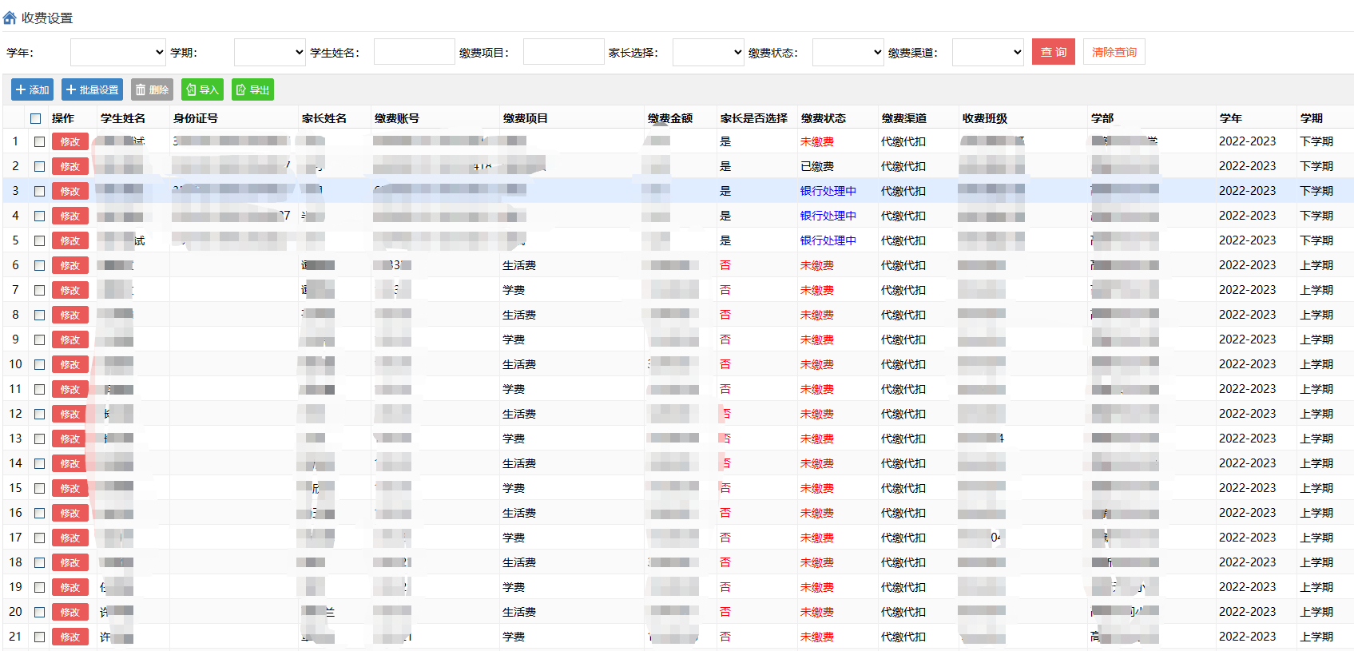This screenshot has width=1354, height=651.
Task: Click the red 查询 button
Action: [x=1053, y=52]
